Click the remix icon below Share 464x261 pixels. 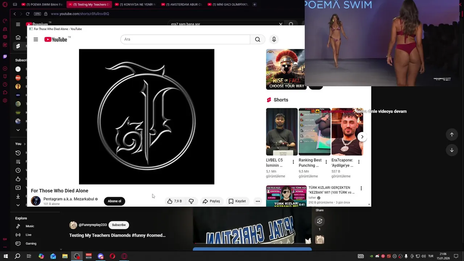click(319, 221)
